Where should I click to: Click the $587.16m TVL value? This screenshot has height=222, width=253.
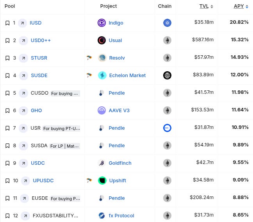(x=203, y=40)
